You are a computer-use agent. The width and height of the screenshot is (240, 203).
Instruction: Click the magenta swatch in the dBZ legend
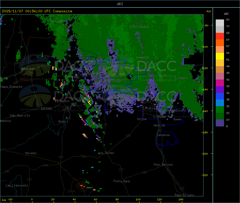click(220, 83)
